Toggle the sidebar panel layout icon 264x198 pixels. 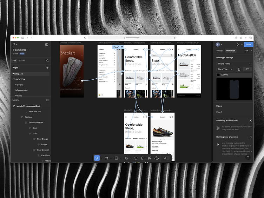pos(47,45)
